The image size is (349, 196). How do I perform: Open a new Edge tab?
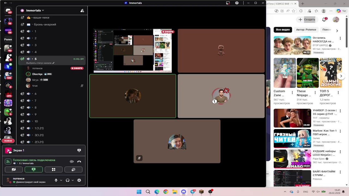(x=302, y=4)
